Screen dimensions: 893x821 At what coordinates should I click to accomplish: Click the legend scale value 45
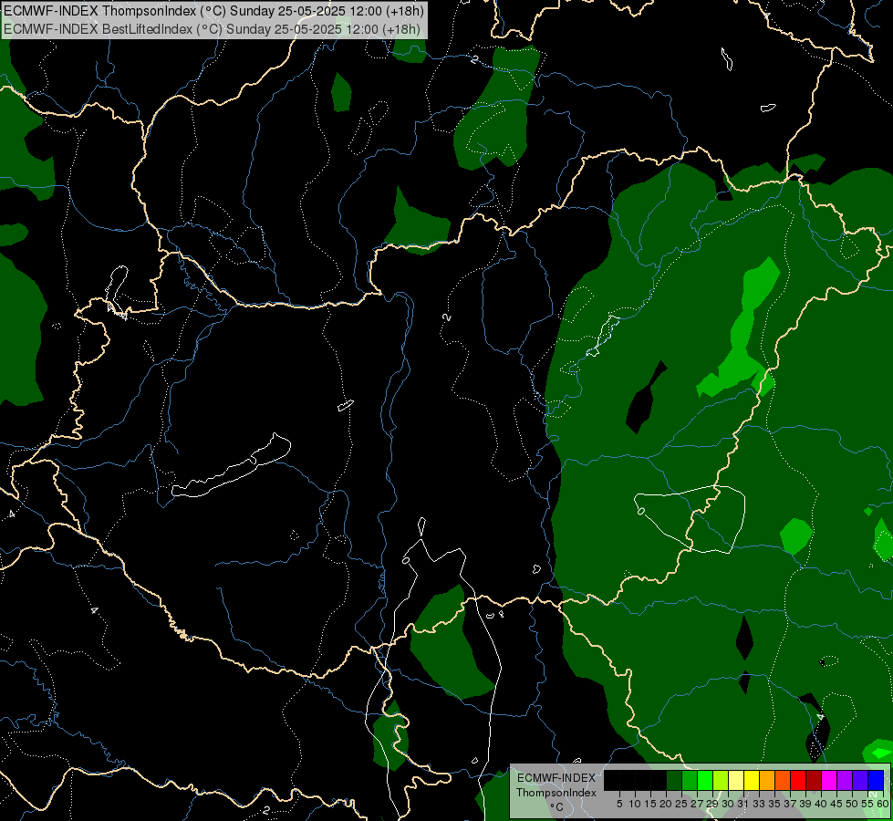[837, 804]
